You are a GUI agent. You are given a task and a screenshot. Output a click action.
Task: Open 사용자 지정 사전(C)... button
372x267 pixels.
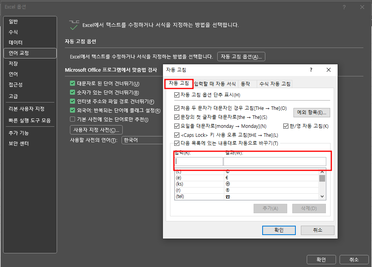coord(96,130)
